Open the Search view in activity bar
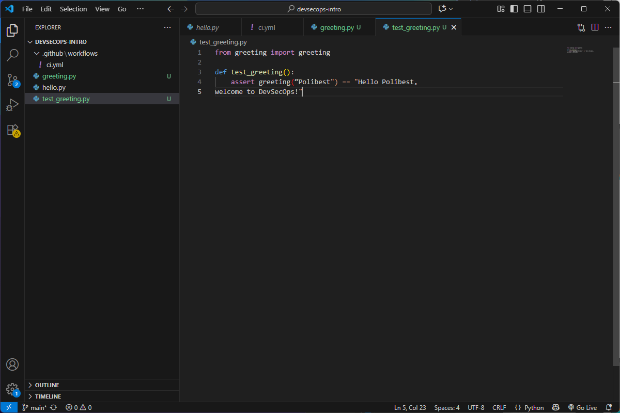 12,55
